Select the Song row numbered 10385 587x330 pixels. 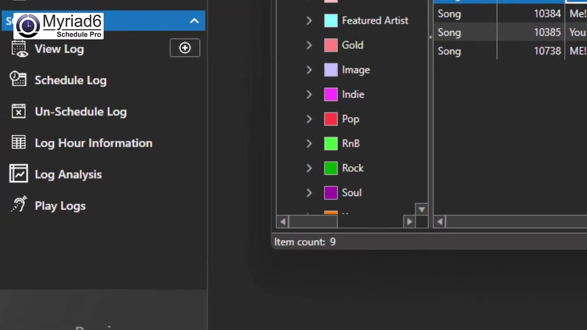pyautogui.click(x=504, y=33)
